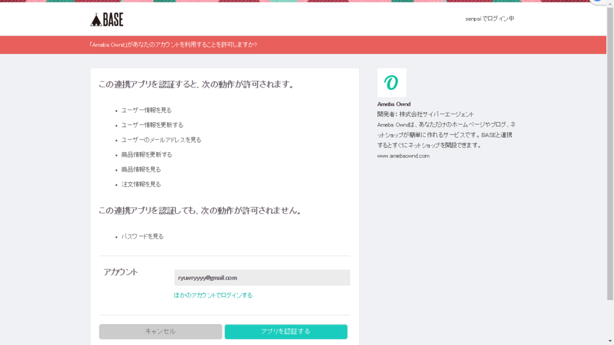Screen dimensions: 614x345
Task: Click developer text 株式会社サイバーエージェント
Action: click(x=437, y=114)
